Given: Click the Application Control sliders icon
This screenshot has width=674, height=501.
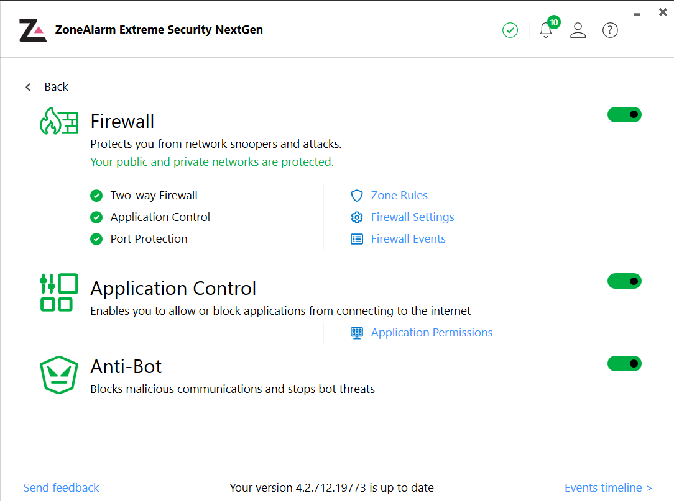Looking at the screenshot, I should 59,292.
